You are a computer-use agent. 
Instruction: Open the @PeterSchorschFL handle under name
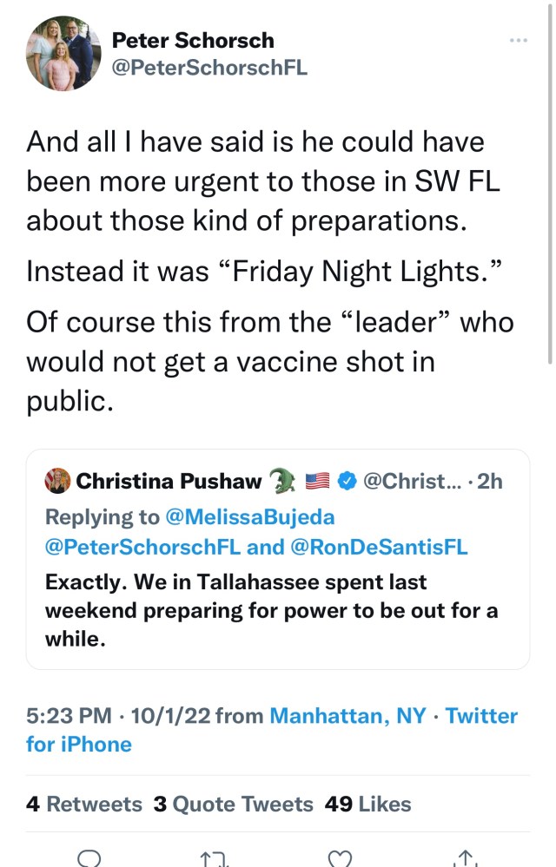coord(209,67)
